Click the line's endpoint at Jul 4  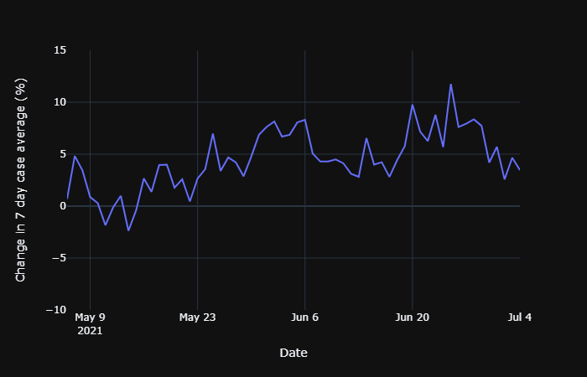click(x=520, y=170)
